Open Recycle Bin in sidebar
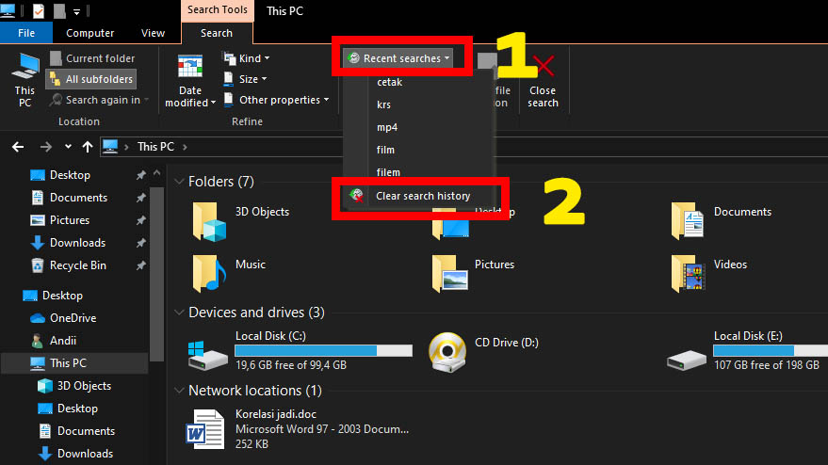The height and width of the screenshot is (465, 828). click(77, 265)
